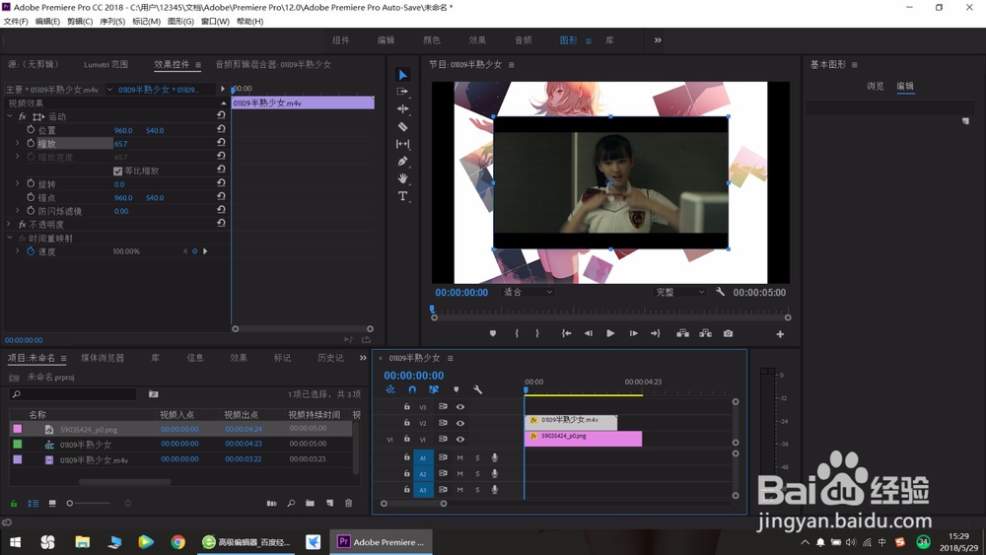Viewport: 986px width, 555px height.
Task: Toggle animation stopwatch for position
Action: [31, 129]
